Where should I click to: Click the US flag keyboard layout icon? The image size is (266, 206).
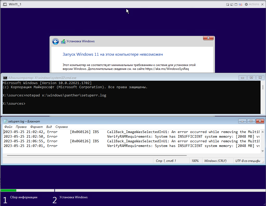click(240, 4)
